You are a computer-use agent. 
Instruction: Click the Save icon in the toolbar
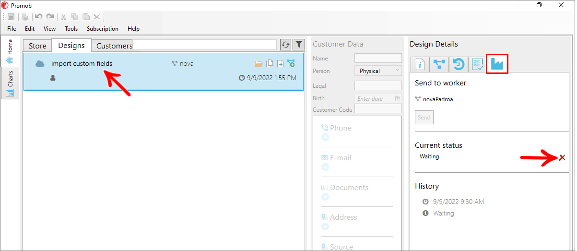tap(11, 17)
